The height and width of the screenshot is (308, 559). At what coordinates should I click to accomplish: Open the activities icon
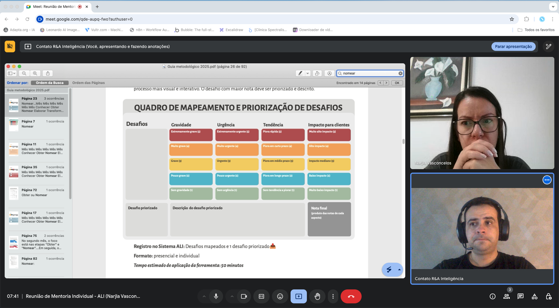[x=534, y=296]
